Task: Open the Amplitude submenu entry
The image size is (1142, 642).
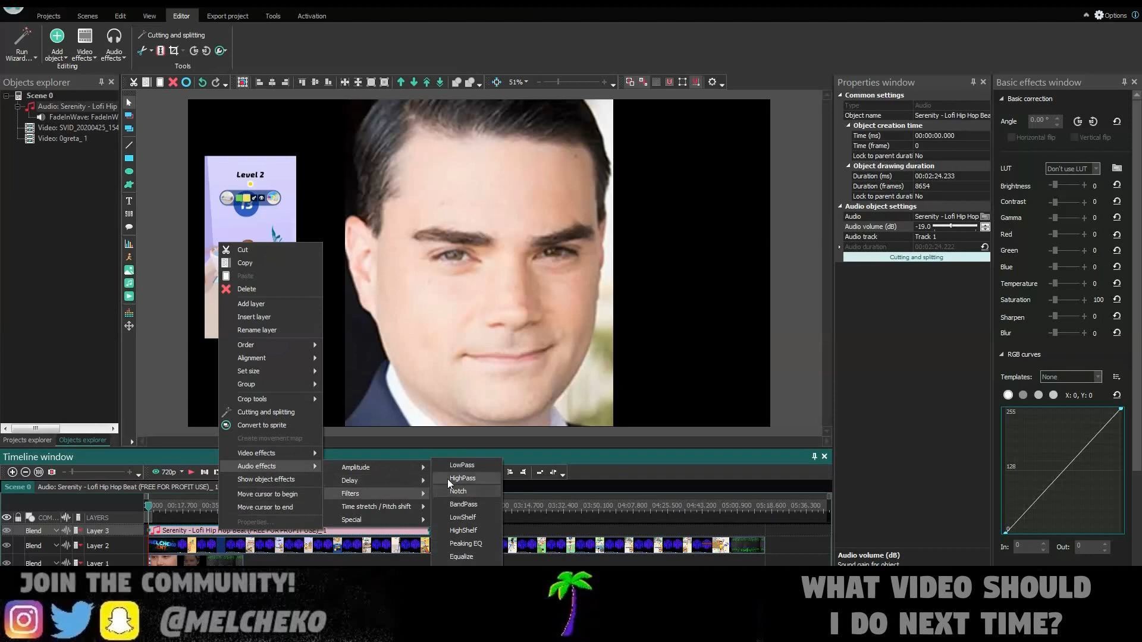Action: [377, 467]
